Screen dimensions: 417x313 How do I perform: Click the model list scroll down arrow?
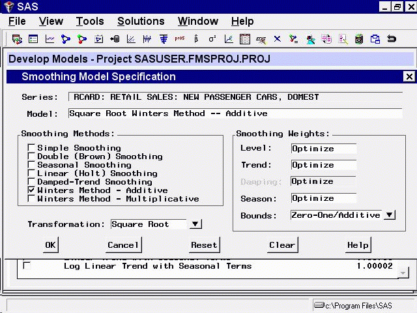tap(403, 273)
